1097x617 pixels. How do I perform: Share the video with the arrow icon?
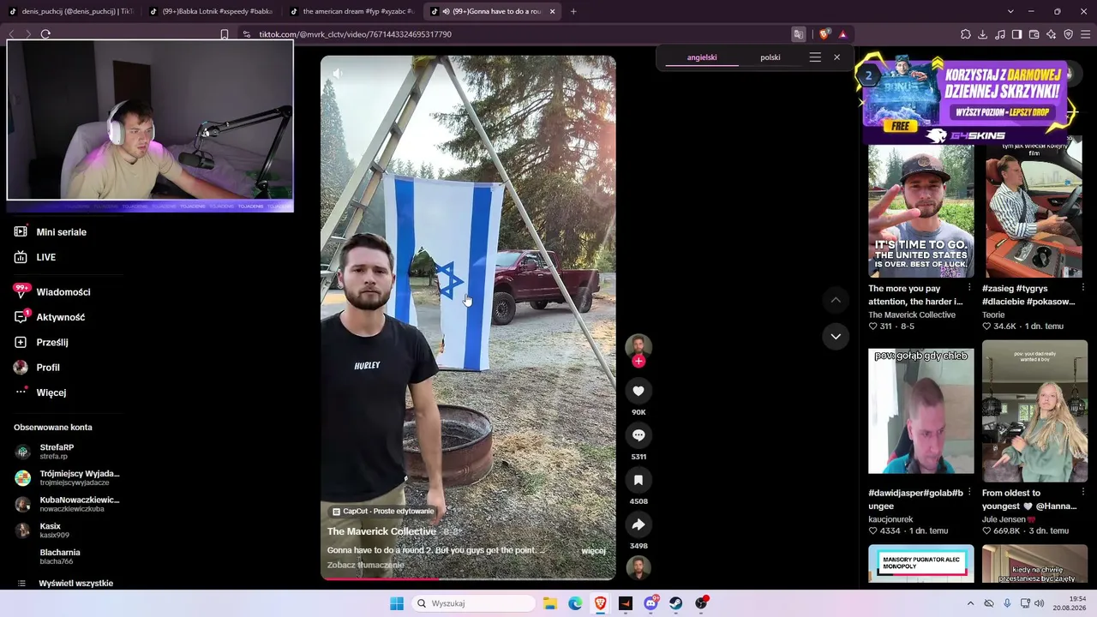coord(638,524)
